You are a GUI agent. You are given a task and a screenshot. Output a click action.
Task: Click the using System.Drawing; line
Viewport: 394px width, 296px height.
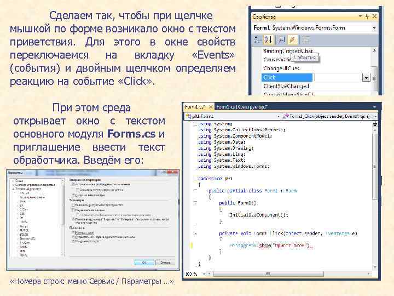(x=225, y=148)
